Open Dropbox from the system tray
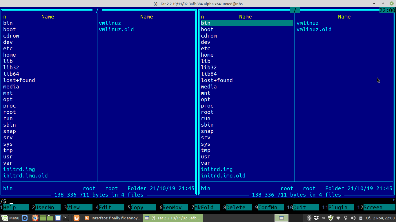The image size is (396, 222). (316, 218)
